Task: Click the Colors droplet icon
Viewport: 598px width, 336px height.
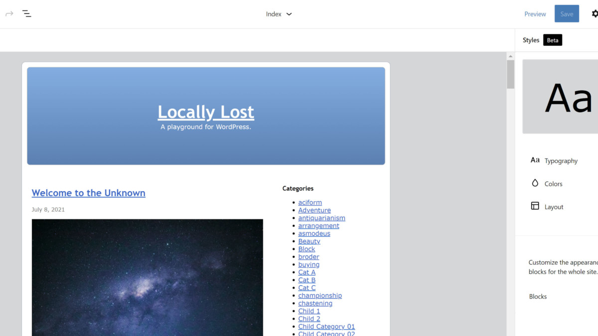Action: point(535,183)
